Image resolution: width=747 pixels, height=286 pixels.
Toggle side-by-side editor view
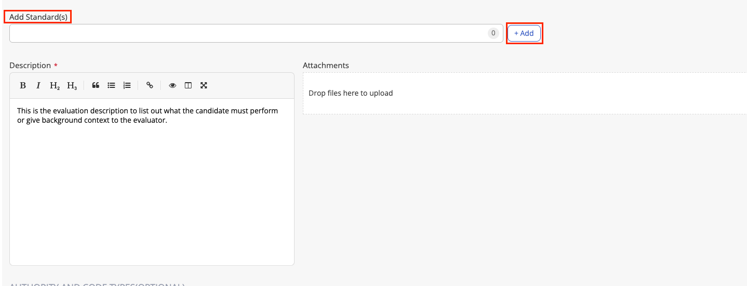coord(188,86)
